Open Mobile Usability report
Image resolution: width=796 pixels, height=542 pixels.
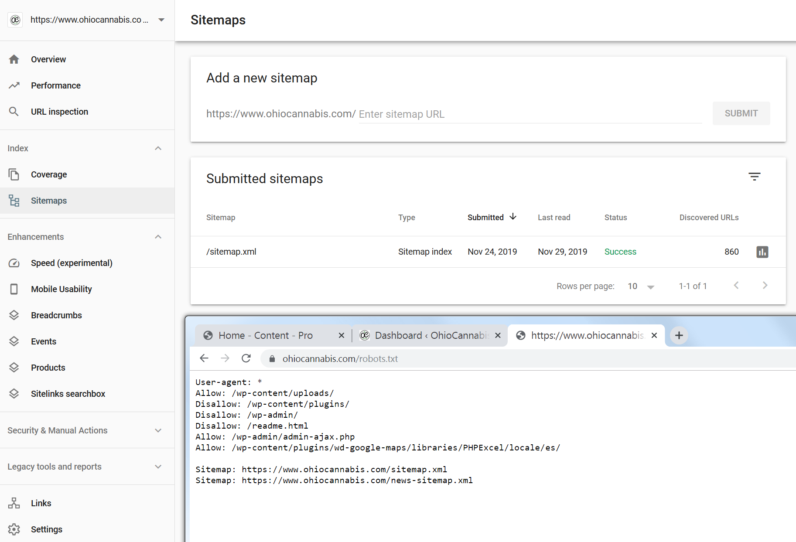point(87,289)
